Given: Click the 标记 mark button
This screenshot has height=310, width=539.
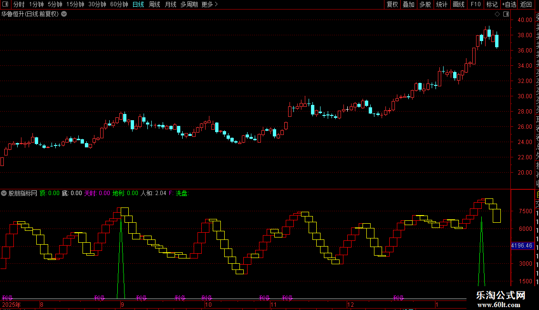Looking at the screenshot, I should click(492, 4).
